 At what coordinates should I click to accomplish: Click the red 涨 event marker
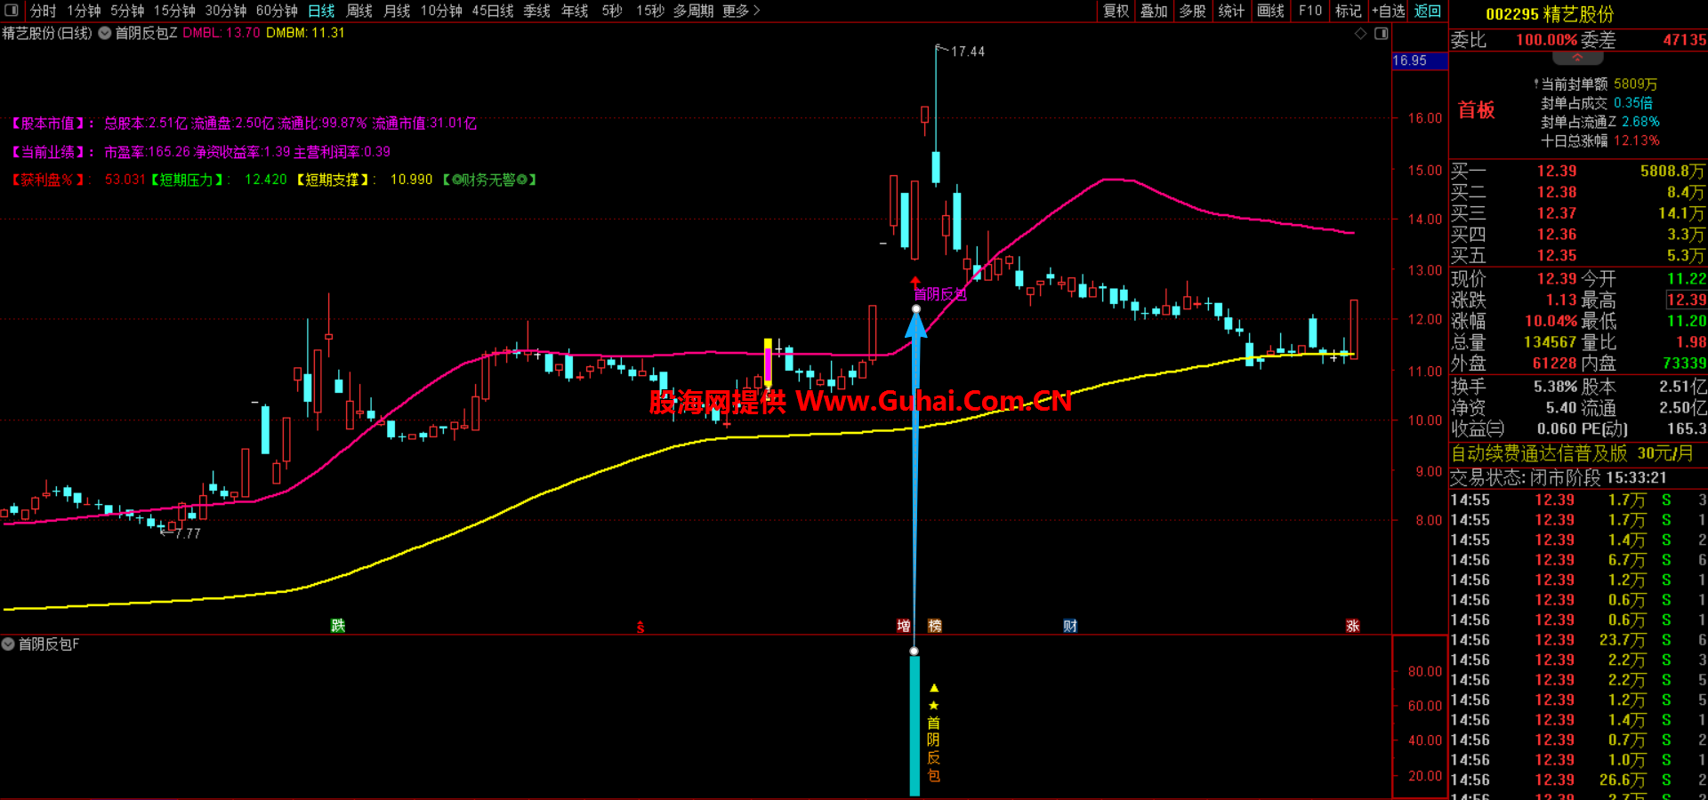1353,626
